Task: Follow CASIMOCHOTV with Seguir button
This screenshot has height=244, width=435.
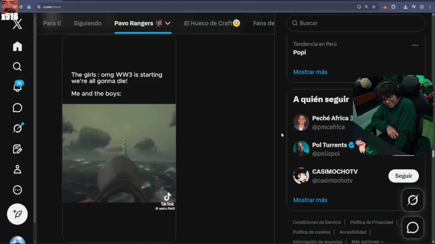Action: 403,176
